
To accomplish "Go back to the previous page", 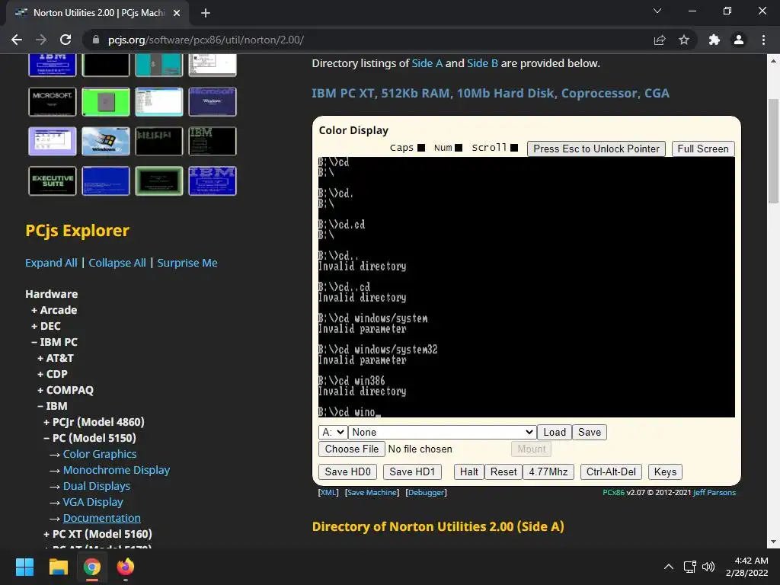I will (17, 40).
